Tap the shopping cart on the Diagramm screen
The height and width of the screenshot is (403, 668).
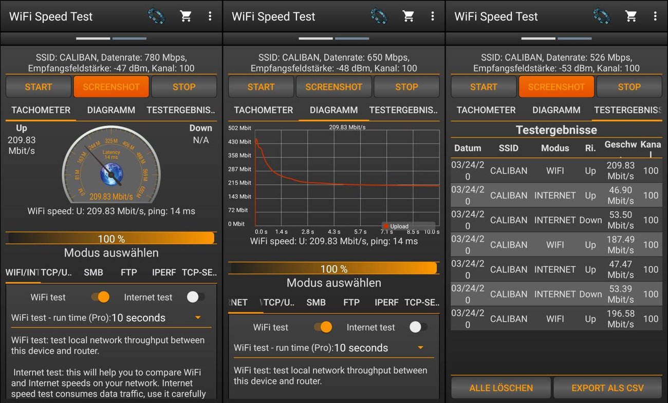pos(409,16)
